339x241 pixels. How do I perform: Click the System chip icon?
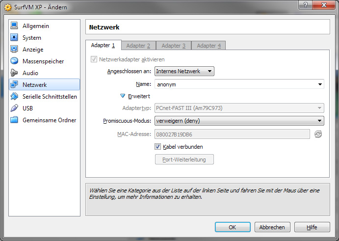tap(14, 37)
